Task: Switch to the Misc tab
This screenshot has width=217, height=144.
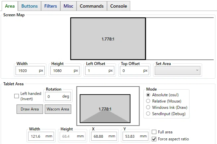Action: click(68, 6)
